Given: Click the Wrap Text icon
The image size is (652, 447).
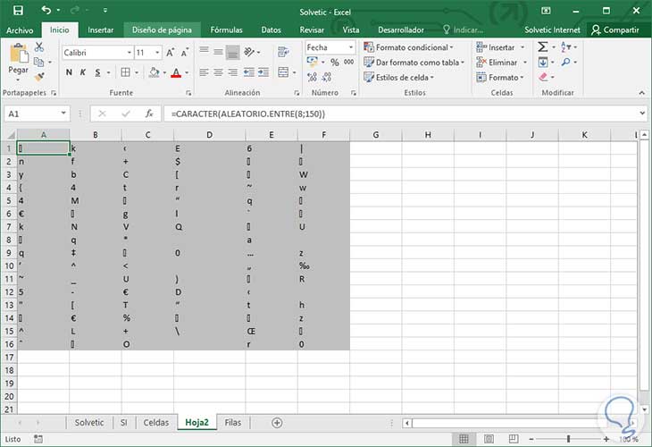Looking at the screenshot, I should pyautogui.click(x=283, y=52).
